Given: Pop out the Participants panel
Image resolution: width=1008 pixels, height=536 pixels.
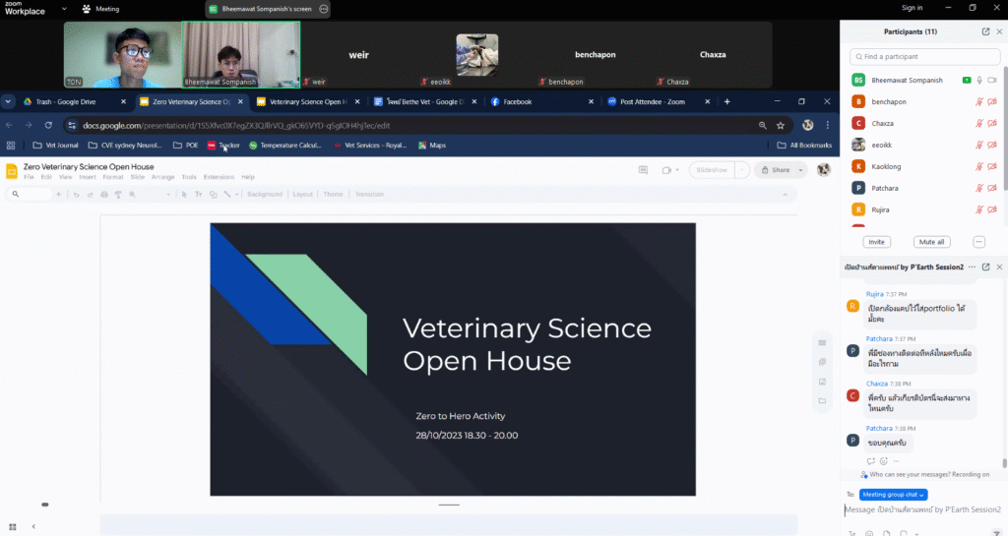Looking at the screenshot, I should coord(985,31).
